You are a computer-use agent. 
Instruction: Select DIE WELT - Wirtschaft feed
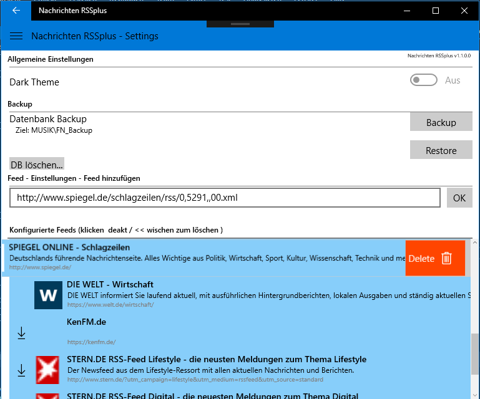[240, 295]
